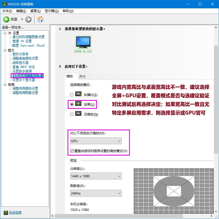Open 查看 HDCP 状态 task

[x=24, y=67]
